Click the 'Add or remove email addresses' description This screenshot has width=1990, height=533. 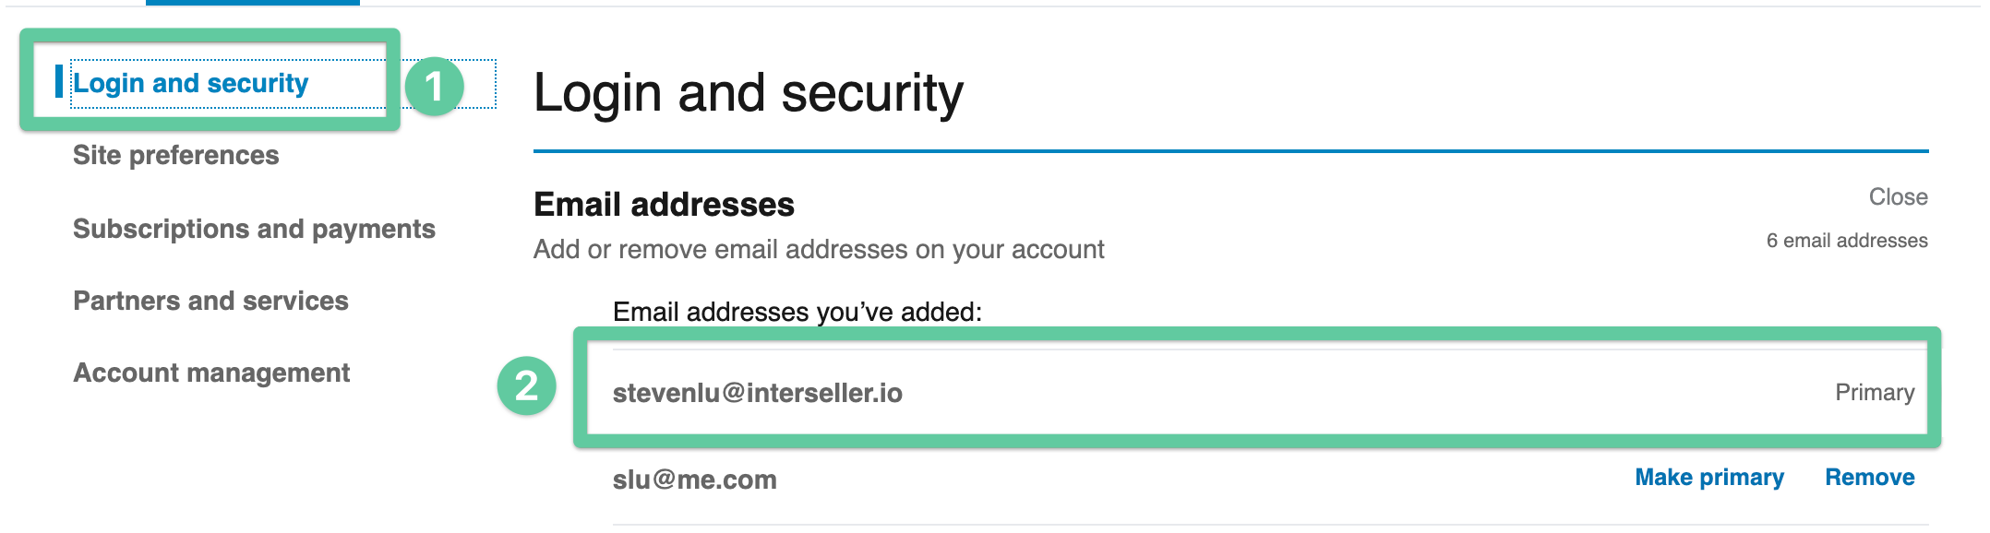(818, 249)
